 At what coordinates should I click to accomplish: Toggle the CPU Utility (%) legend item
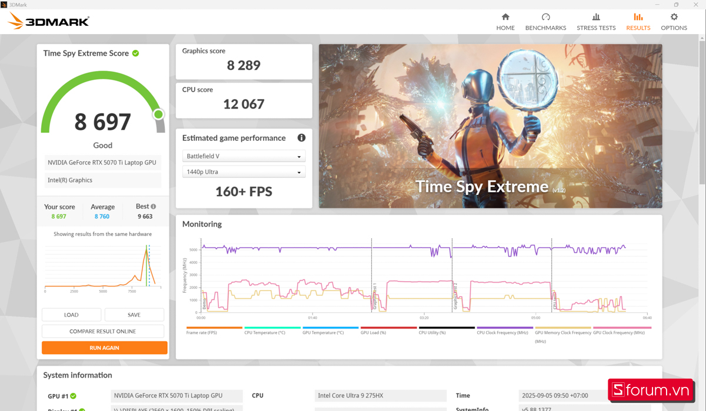click(x=447, y=331)
